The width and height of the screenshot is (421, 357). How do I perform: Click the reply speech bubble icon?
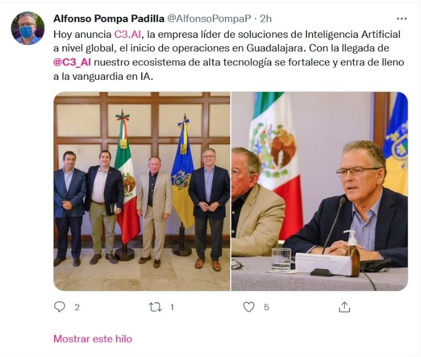[60, 307]
